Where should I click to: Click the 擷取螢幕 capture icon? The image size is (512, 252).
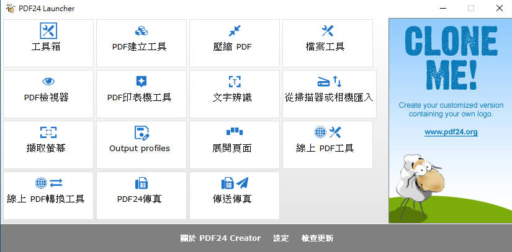tap(48, 133)
